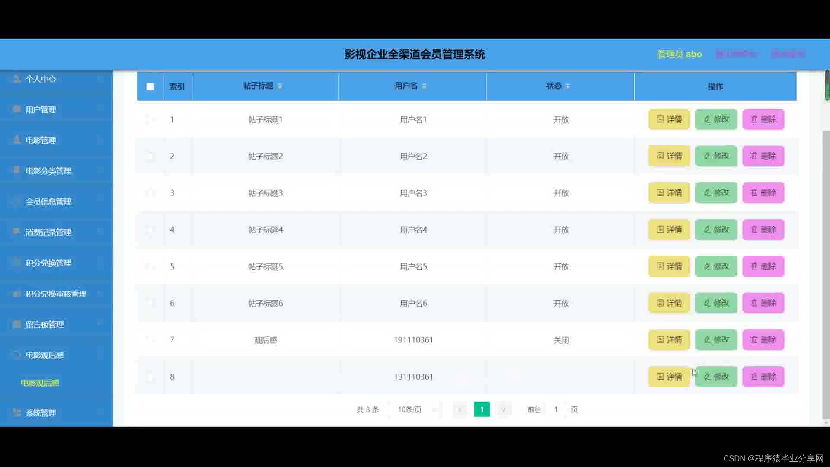Viewport: 830px width, 467px height.
Task: Click the go-to page number input
Action: [x=556, y=409]
